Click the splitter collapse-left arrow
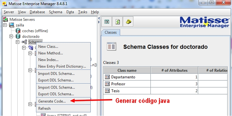 99,18
